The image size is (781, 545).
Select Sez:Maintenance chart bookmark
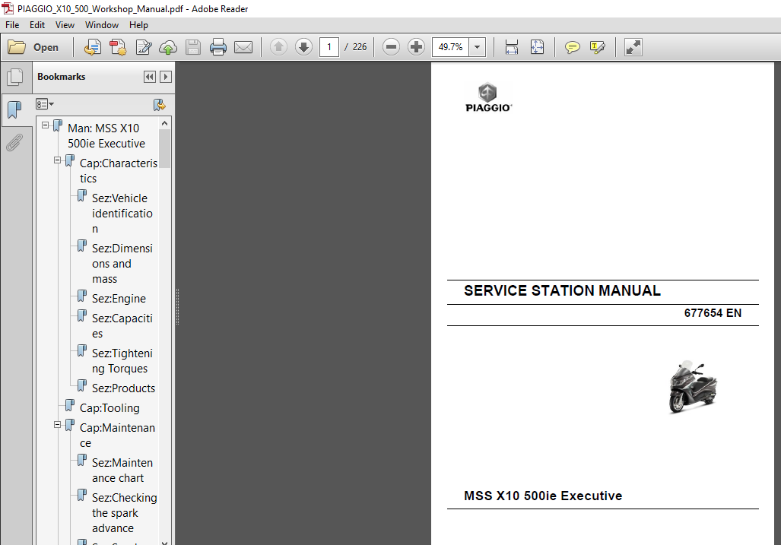[x=122, y=471]
